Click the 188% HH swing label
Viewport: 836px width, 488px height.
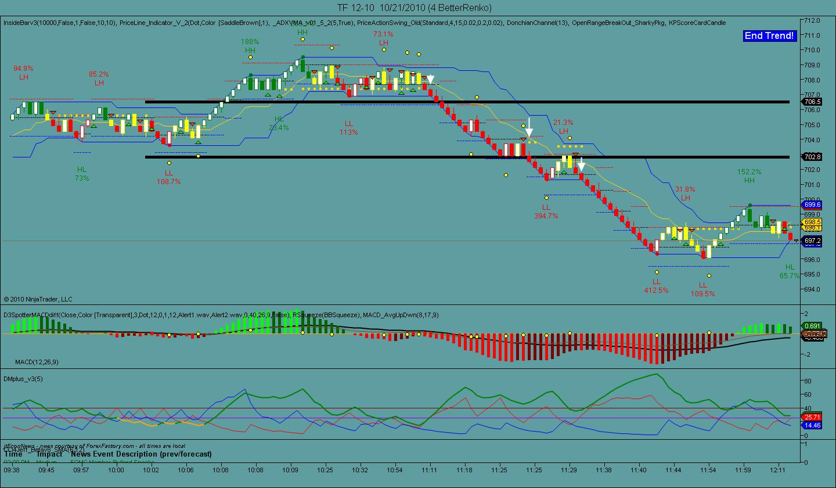[x=250, y=46]
